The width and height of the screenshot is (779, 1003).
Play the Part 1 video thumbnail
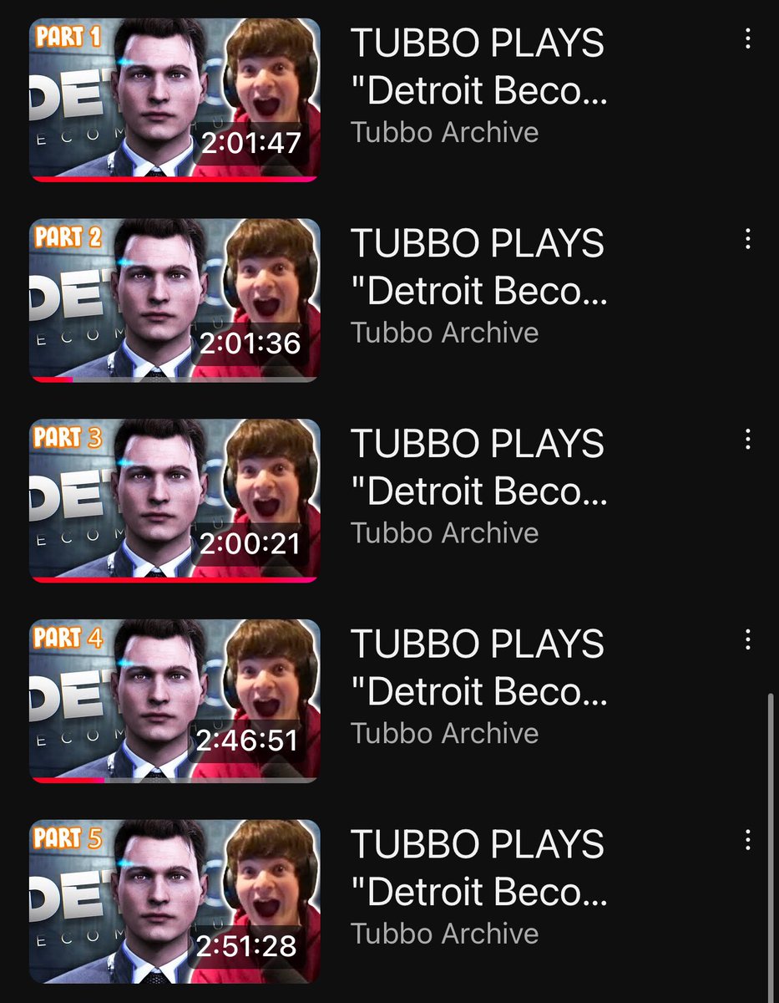(175, 99)
